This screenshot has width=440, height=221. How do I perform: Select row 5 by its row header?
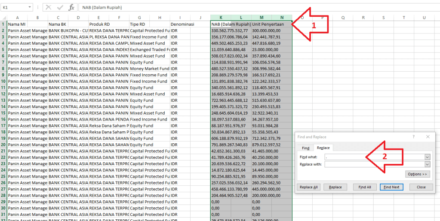(3, 49)
